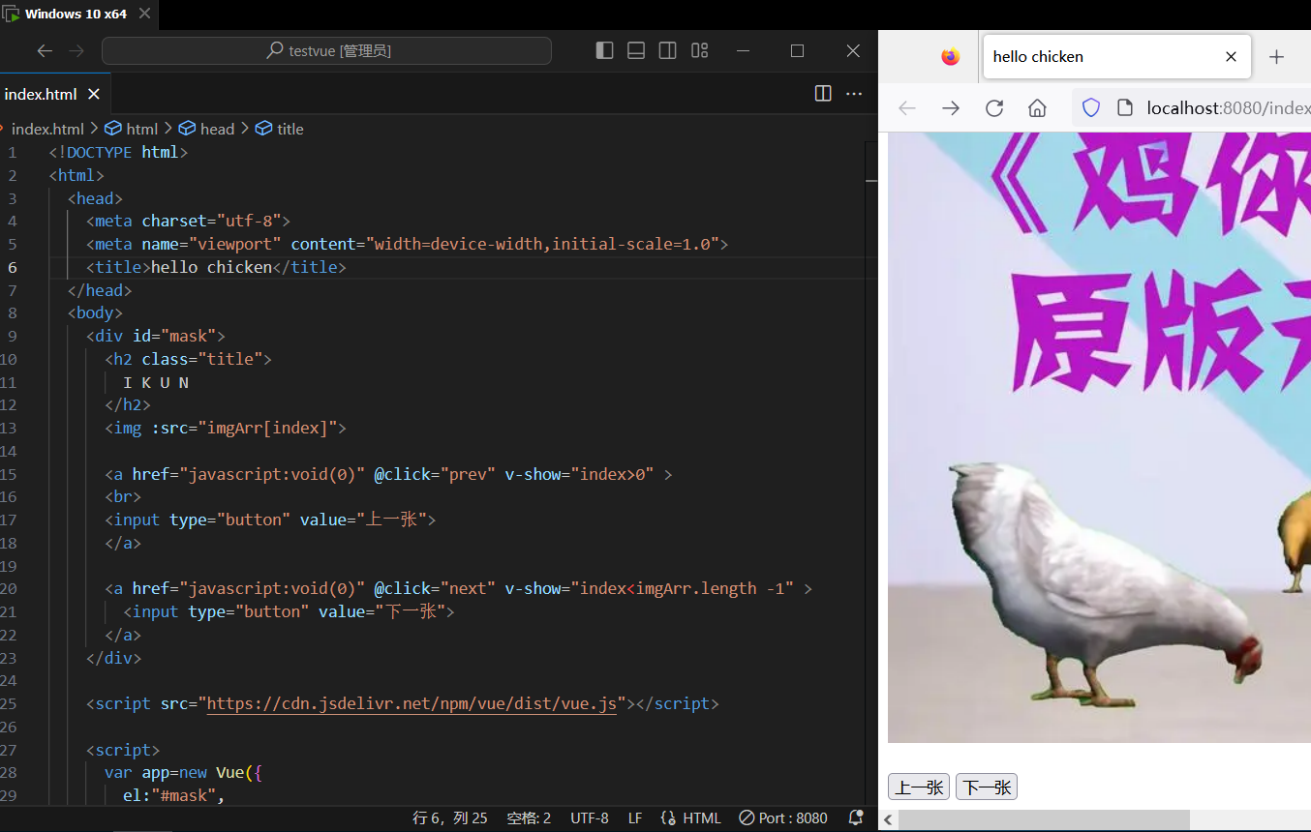Click the class="title" attribute on line 10

click(x=202, y=359)
